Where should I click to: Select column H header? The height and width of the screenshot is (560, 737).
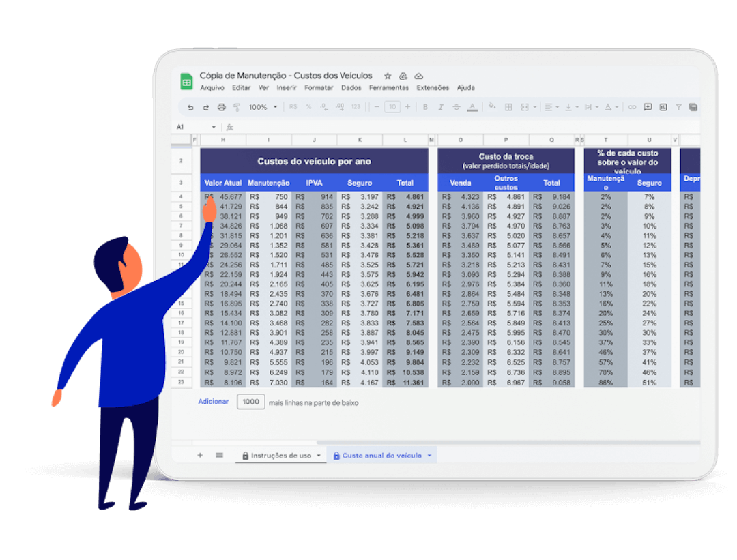(x=223, y=140)
